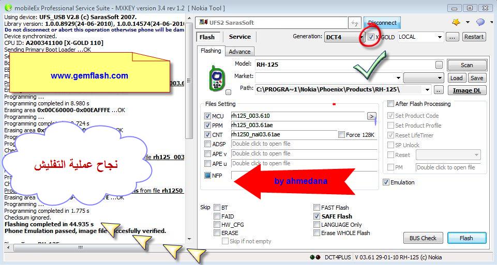Click the log panel vertical scrollbar thumb
This screenshot has width=497, height=265.
click(189, 81)
